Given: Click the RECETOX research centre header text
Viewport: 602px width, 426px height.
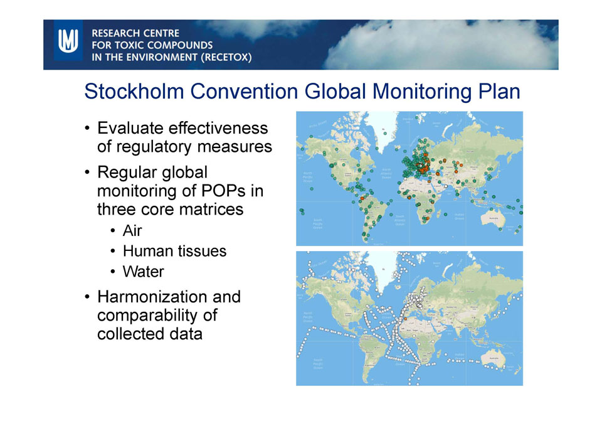Looking at the screenshot, I should pos(171,45).
